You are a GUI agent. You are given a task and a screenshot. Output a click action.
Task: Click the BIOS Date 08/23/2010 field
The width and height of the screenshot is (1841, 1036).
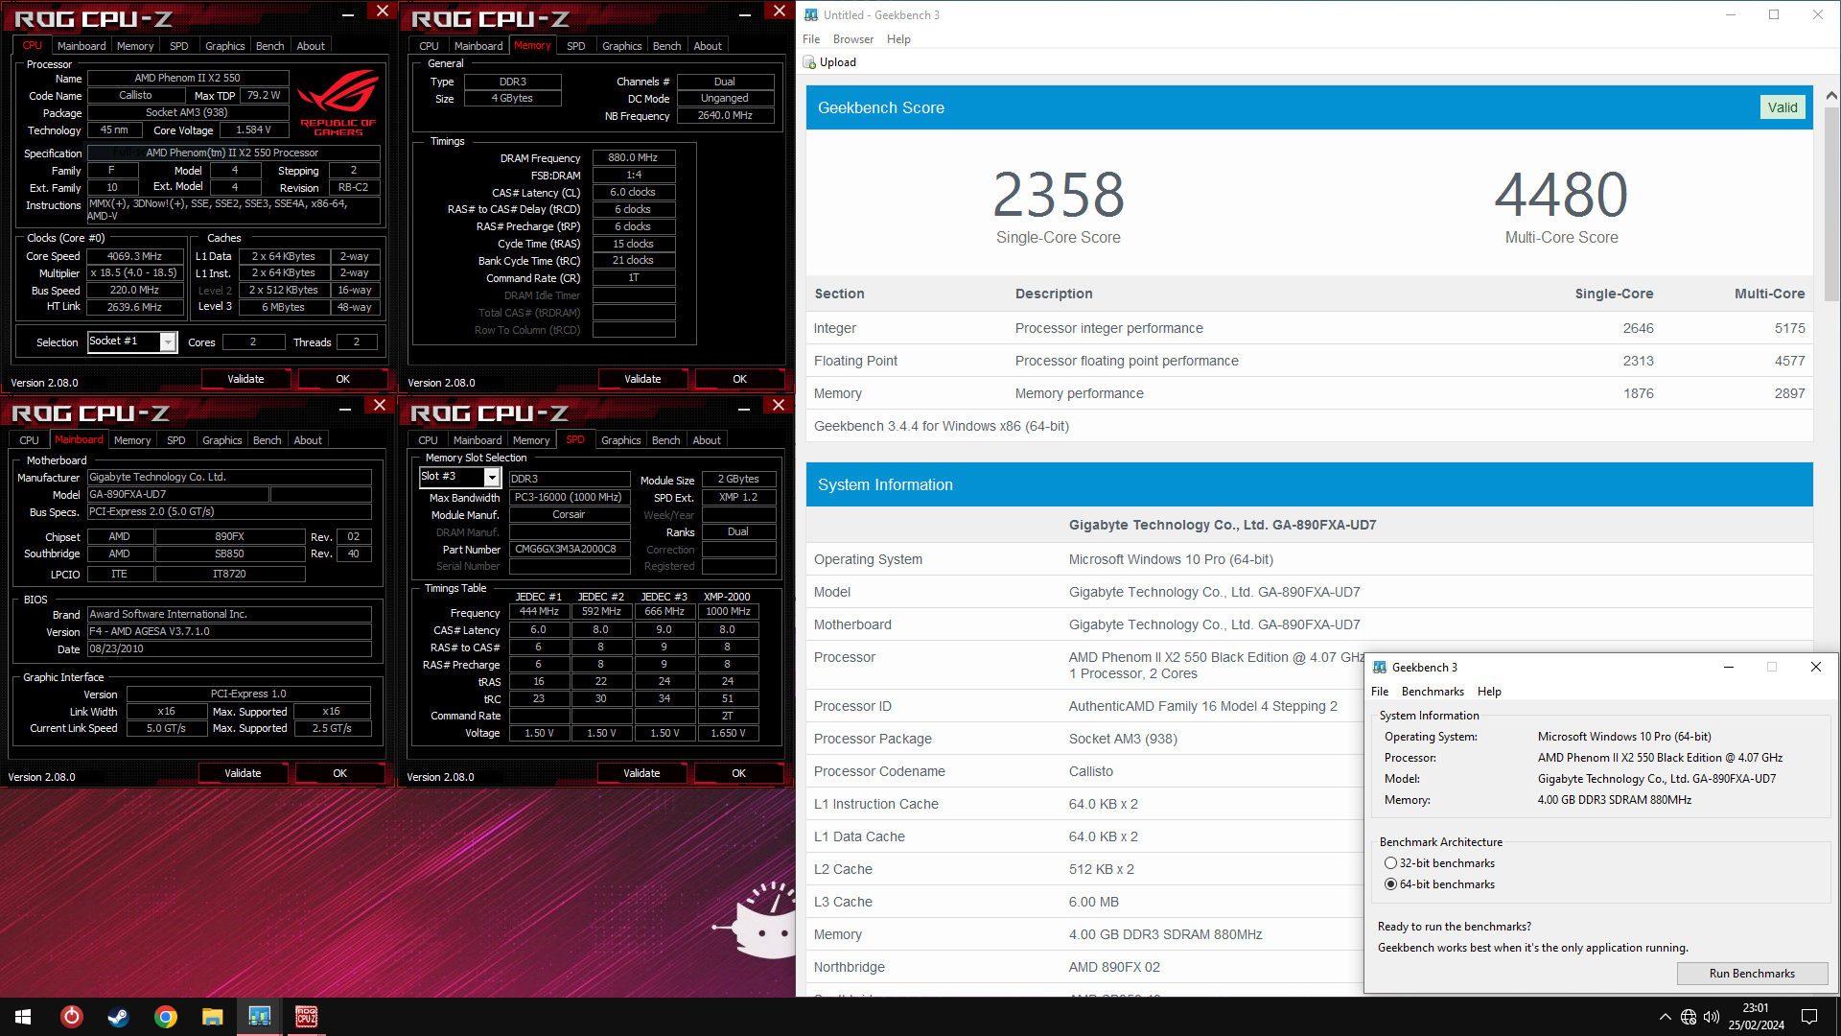tap(229, 649)
